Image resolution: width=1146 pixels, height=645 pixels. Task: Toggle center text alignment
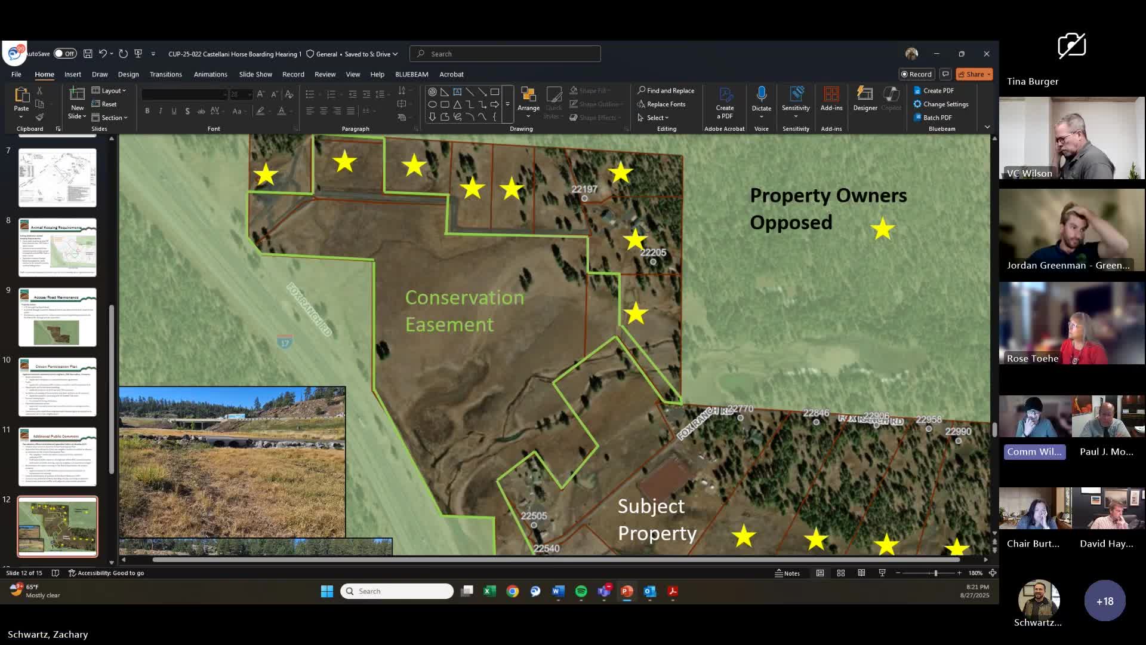click(x=324, y=111)
